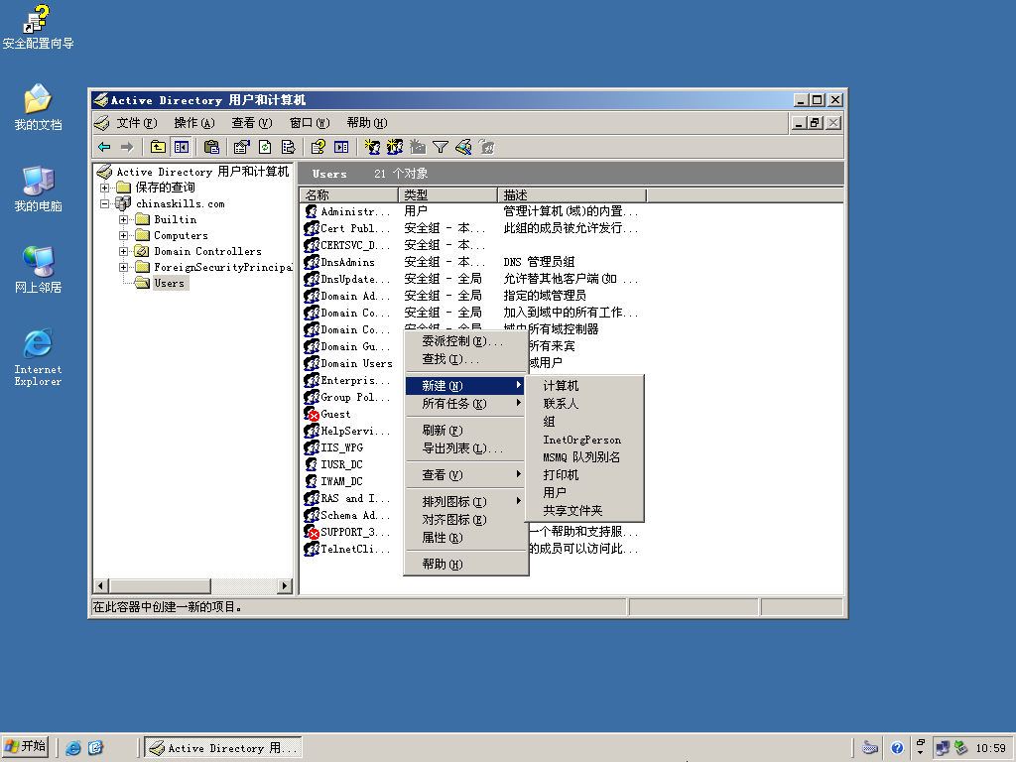Click the export list toolbar icon
Screen dimensions: 1016x762
point(289,147)
